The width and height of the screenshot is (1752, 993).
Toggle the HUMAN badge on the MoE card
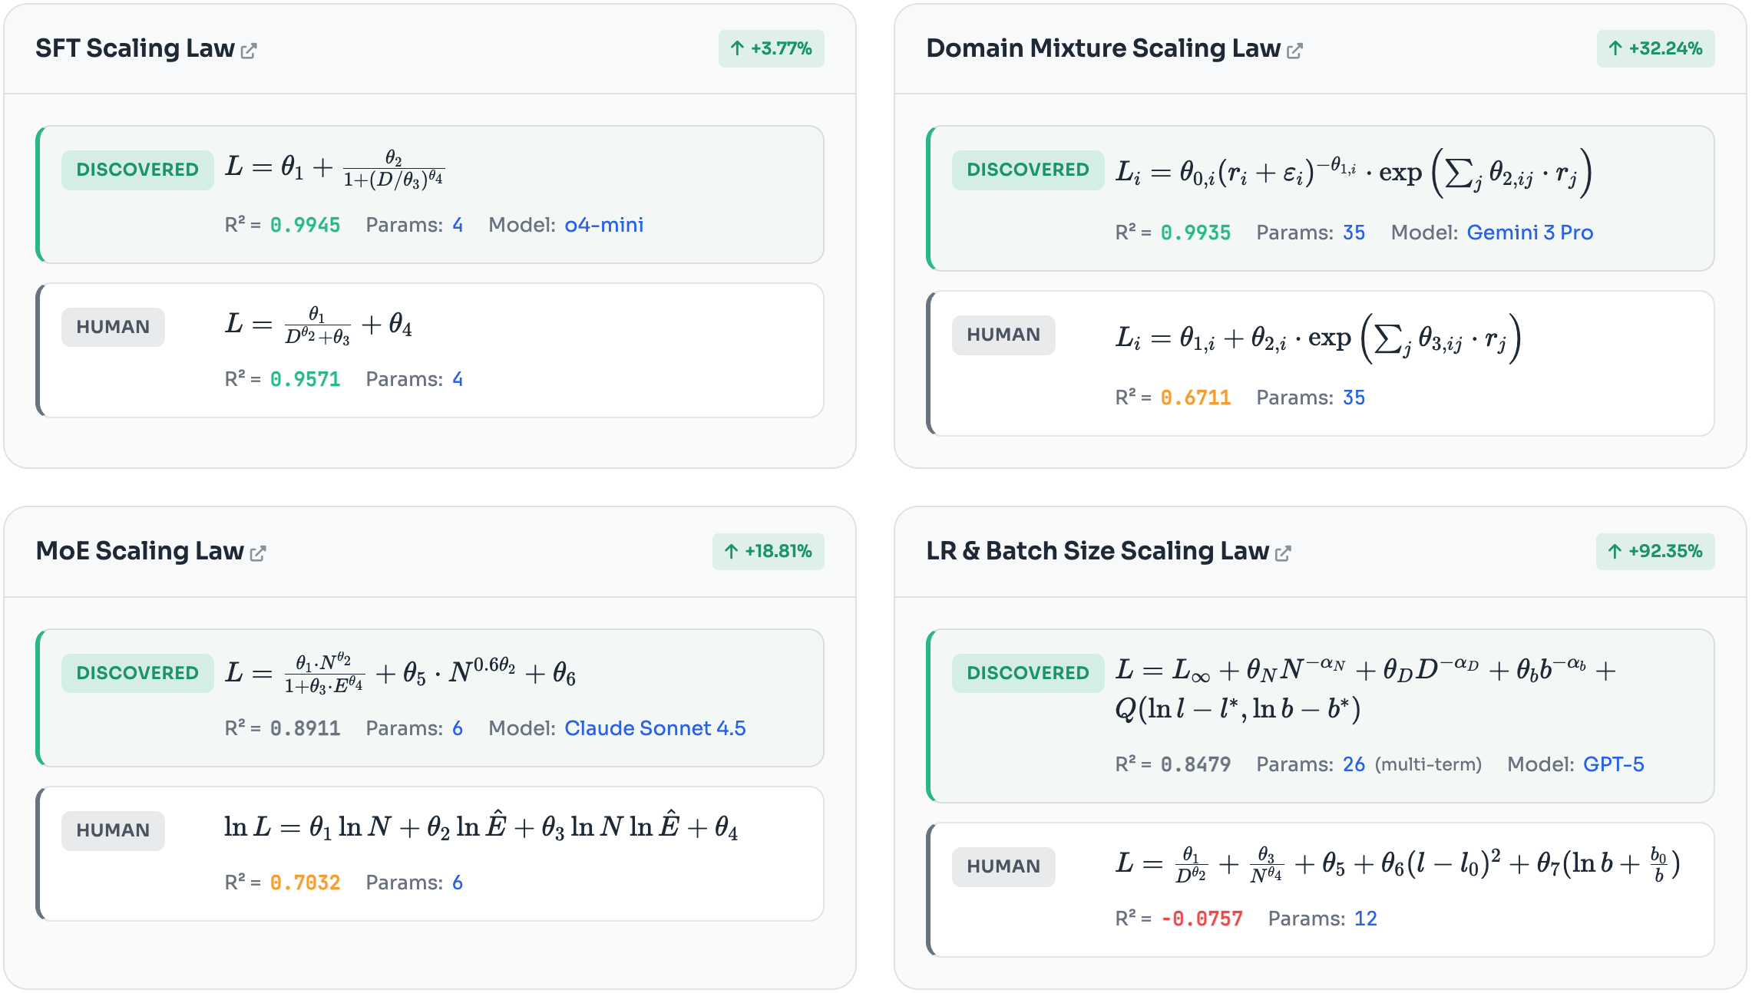pyautogui.click(x=112, y=831)
